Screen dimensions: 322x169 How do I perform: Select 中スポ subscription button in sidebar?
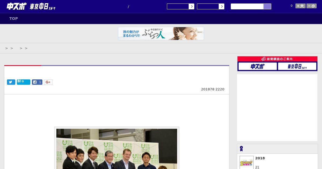(258, 66)
